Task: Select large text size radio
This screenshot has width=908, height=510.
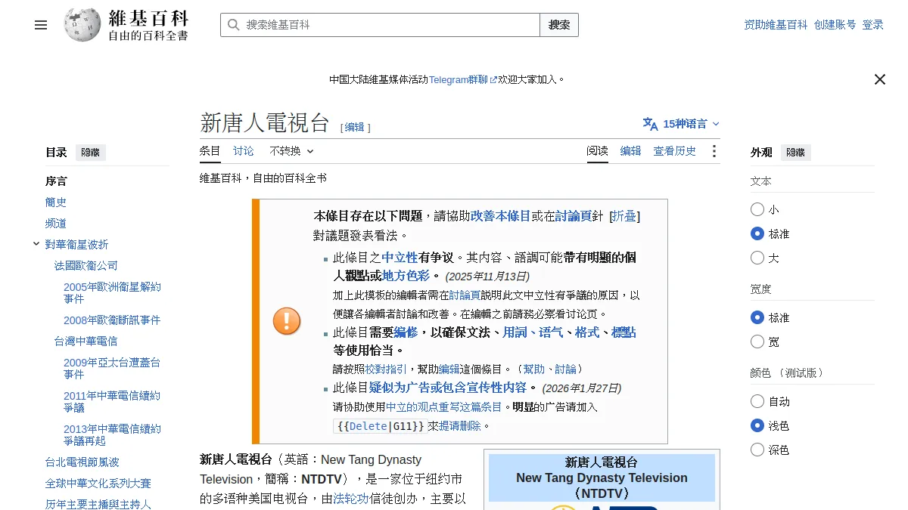Action: tap(757, 258)
